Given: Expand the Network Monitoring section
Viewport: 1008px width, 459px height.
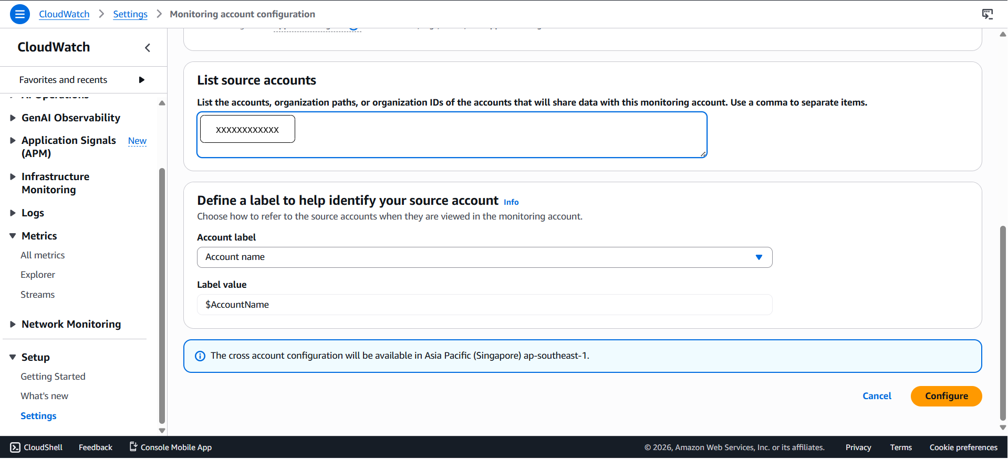Looking at the screenshot, I should click(x=13, y=325).
